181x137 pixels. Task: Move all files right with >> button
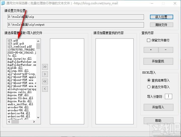pyautogui.click(x=45, y=67)
